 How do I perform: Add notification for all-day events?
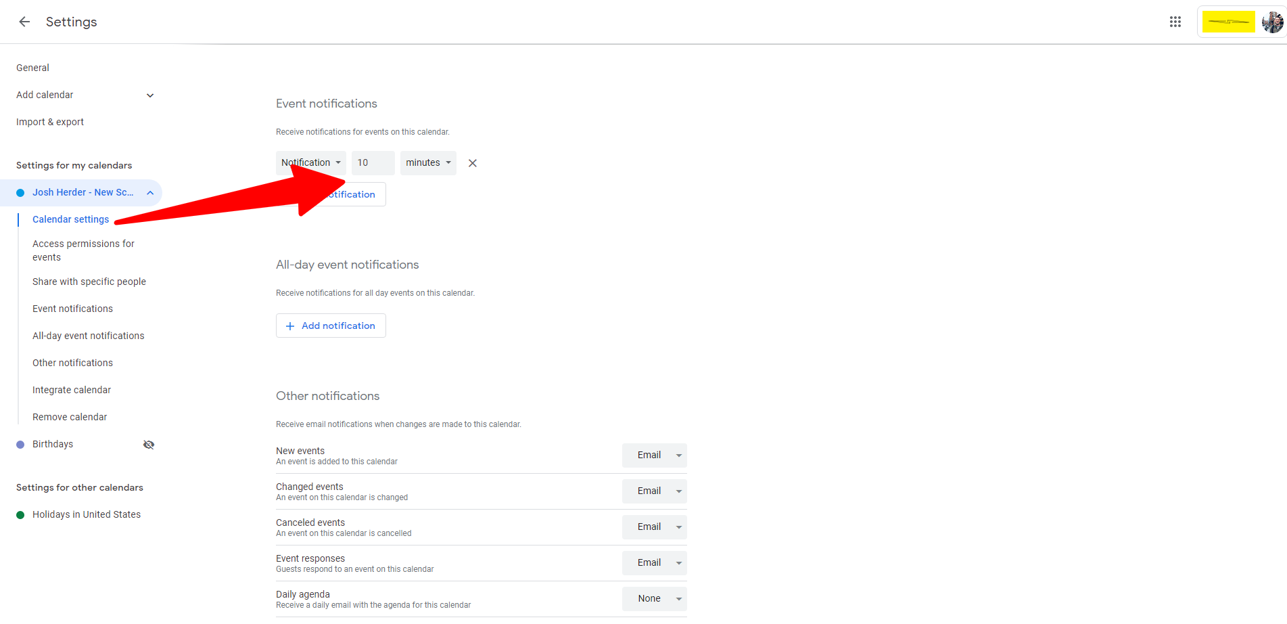[x=331, y=326]
